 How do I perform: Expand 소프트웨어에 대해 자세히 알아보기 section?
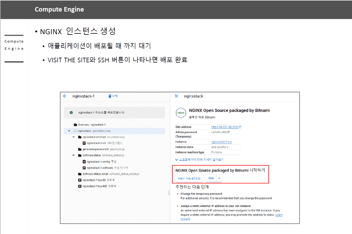[199, 160]
